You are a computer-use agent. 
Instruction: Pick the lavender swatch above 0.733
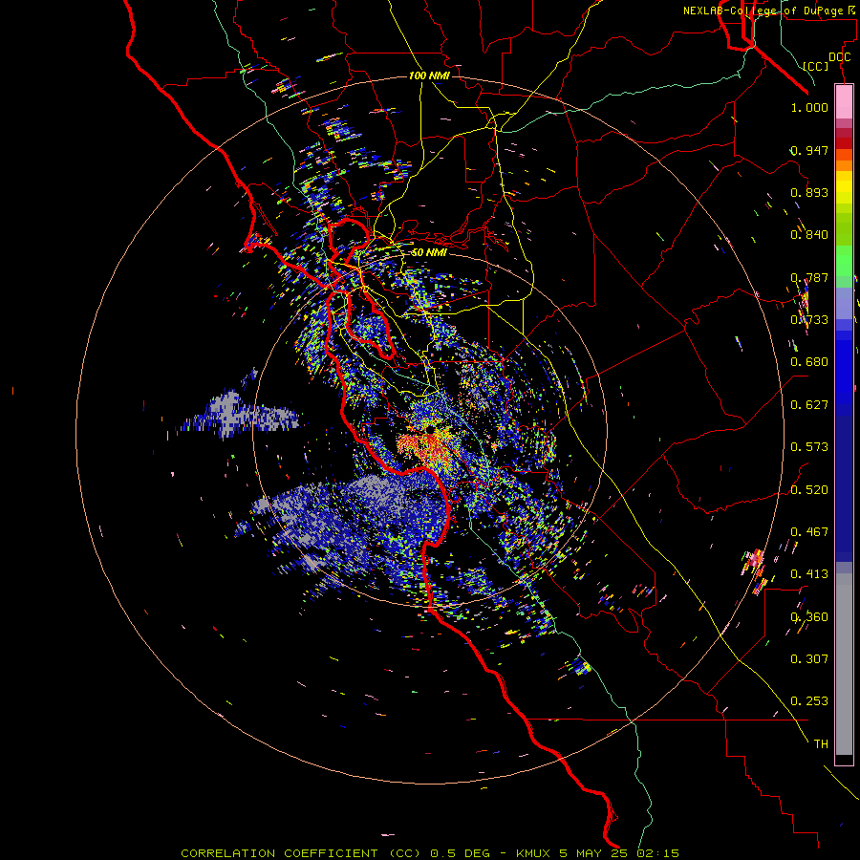pyautogui.click(x=844, y=303)
